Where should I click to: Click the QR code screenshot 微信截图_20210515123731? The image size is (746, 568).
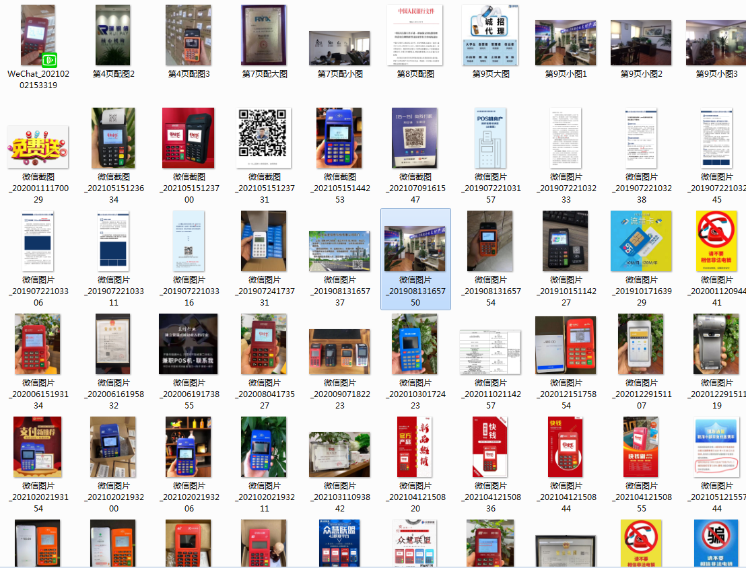click(264, 138)
